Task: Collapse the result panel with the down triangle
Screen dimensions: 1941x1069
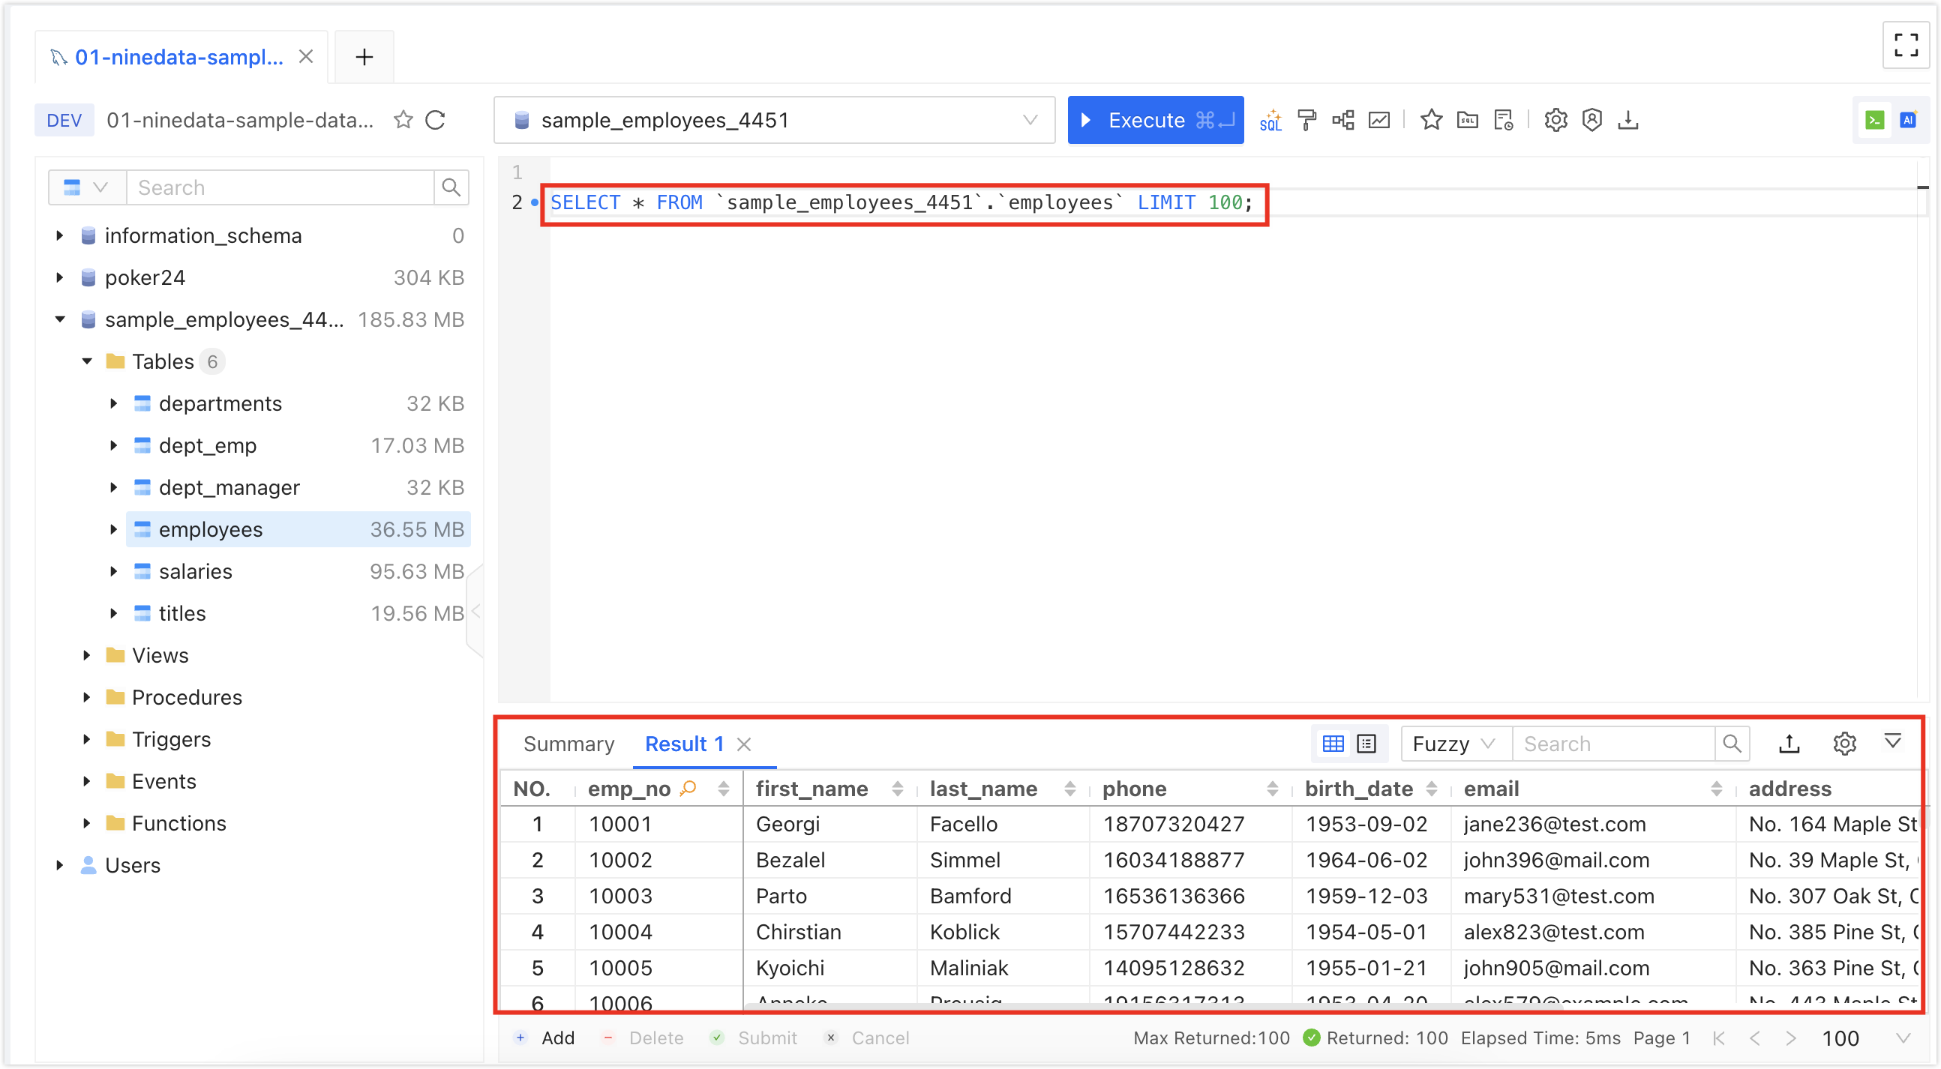Action: (1892, 741)
